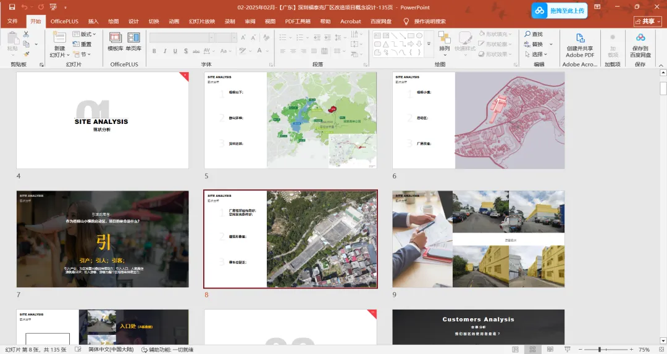The width and height of the screenshot is (667, 354).
Task: Collapse the ribbon with the chevron
Action: [661, 65]
